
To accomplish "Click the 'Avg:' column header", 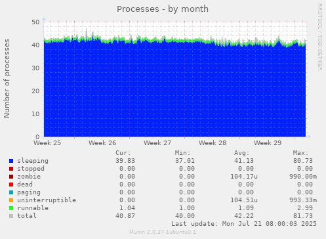I will tap(242, 153).
